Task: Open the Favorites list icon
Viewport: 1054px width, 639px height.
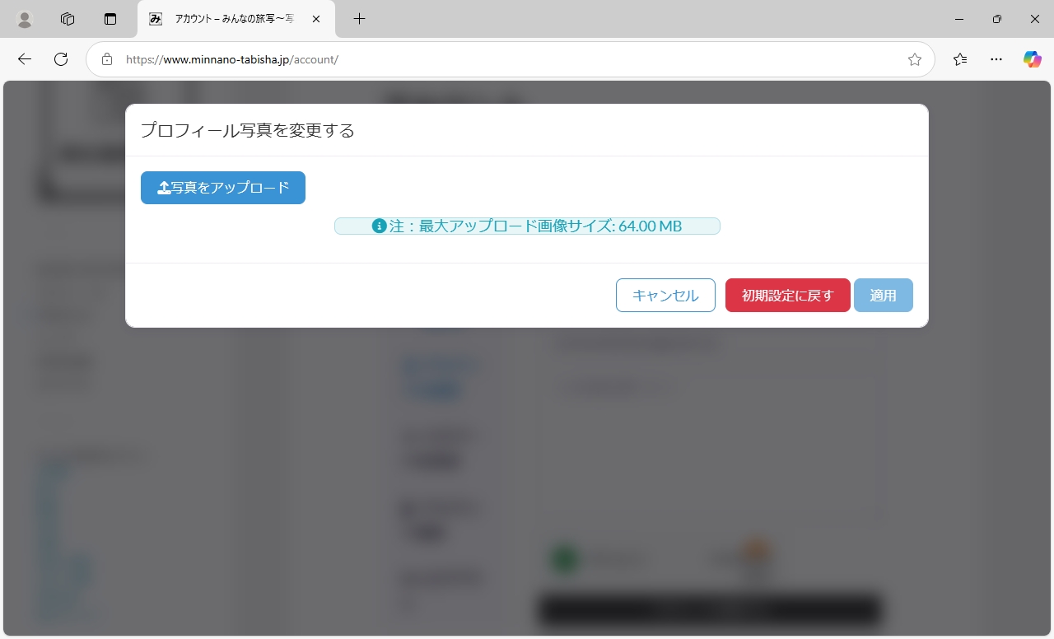Action: click(x=960, y=59)
